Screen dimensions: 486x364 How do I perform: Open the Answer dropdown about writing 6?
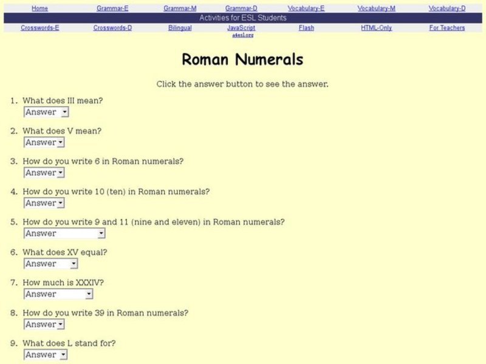click(43, 172)
